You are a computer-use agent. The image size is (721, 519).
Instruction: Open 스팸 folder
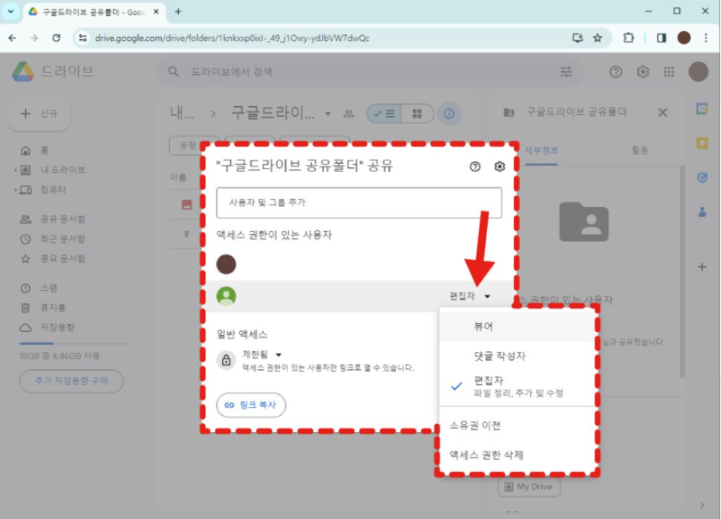[x=39, y=288]
